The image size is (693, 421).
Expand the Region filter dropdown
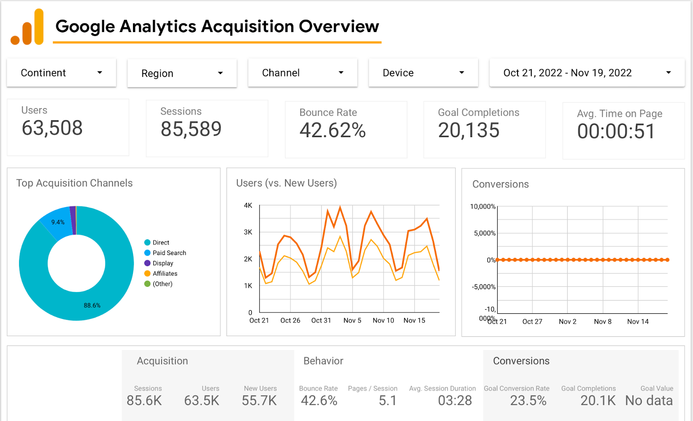point(182,73)
